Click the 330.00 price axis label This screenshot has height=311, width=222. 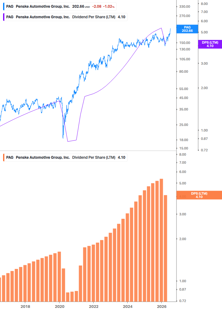tap(185, 6)
